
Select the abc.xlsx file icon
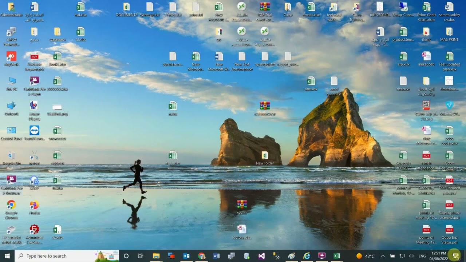[x=311, y=84]
